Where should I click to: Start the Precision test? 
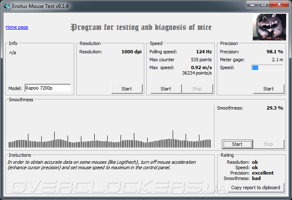coord(269,89)
